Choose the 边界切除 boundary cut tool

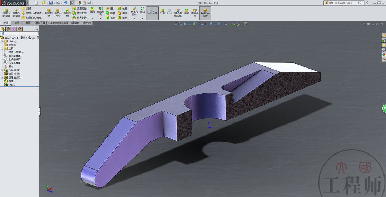(x=79, y=18)
